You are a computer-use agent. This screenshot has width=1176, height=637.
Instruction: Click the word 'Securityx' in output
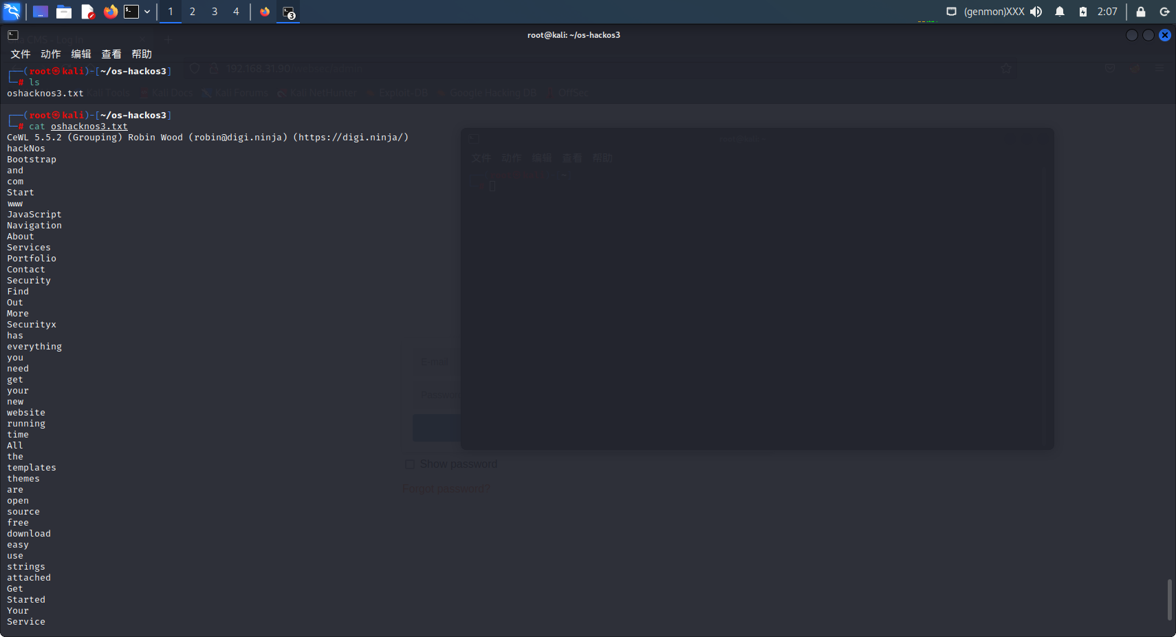click(x=32, y=325)
